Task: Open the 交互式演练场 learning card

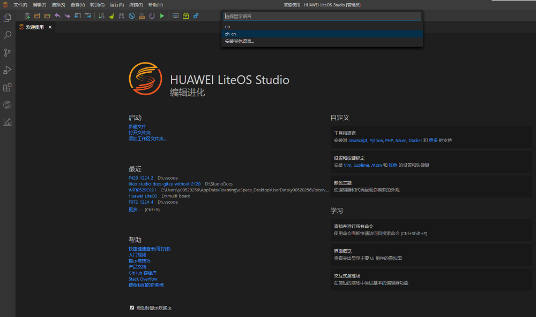Action: tap(431, 280)
